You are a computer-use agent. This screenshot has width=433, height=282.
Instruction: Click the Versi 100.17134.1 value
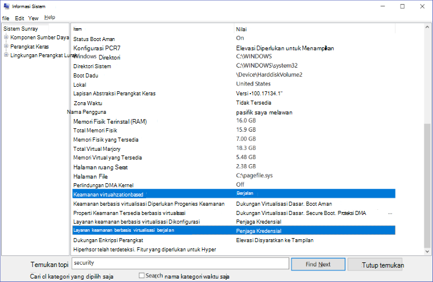point(259,94)
